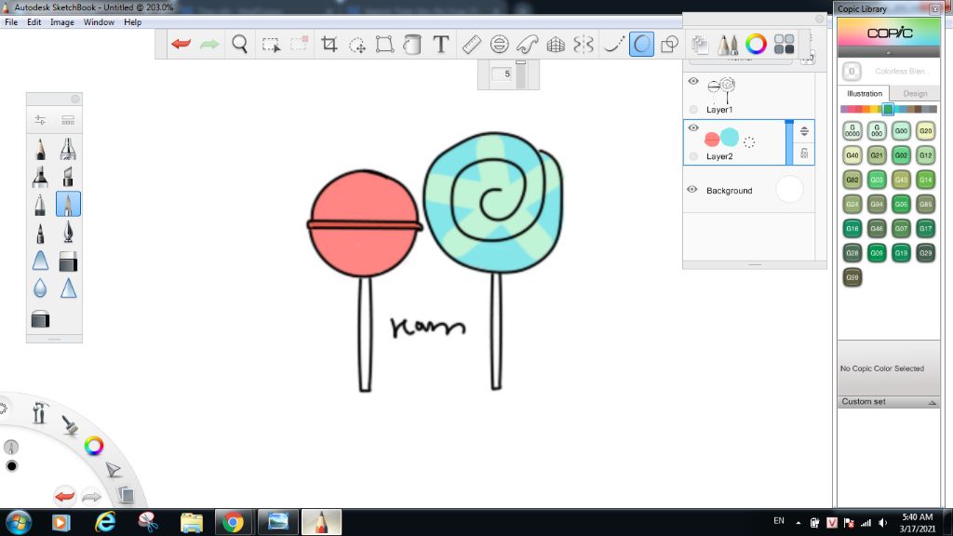Pick Copic color G99
The height and width of the screenshot is (536, 953).
tap(852, 277)
